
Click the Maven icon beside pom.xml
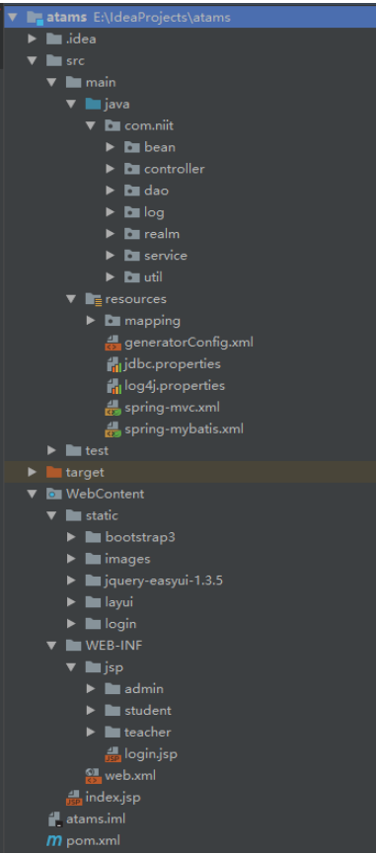tap(54, 840)
